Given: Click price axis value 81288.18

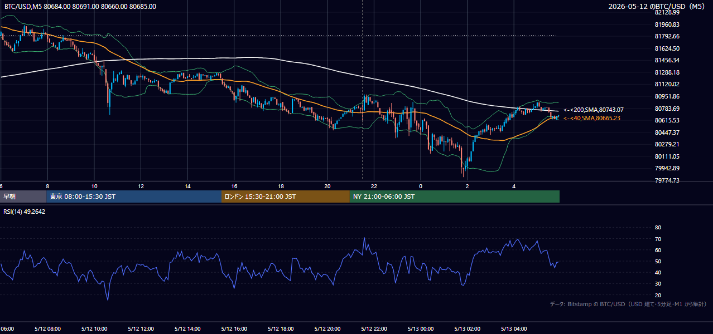Looking at the screenshot, I should pyautogui.click(x=667, y=72).
